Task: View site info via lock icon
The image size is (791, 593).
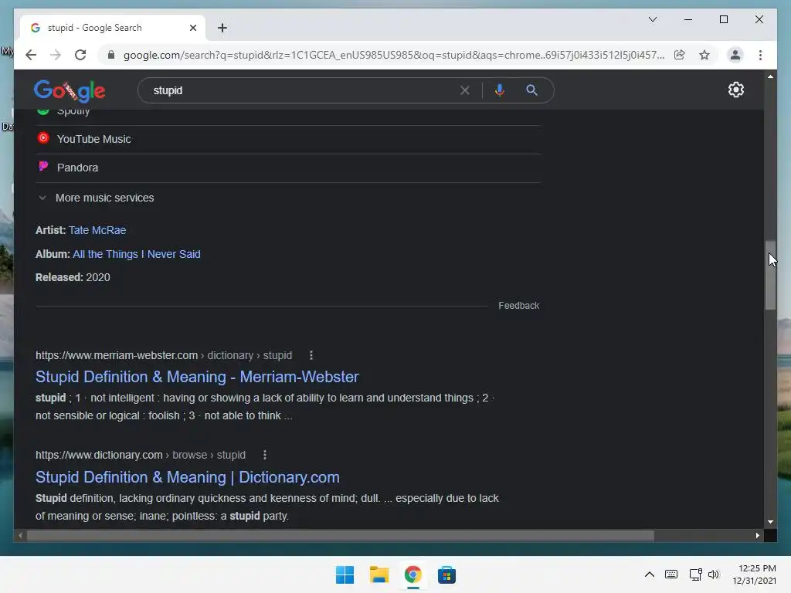Action: (111, 55)
